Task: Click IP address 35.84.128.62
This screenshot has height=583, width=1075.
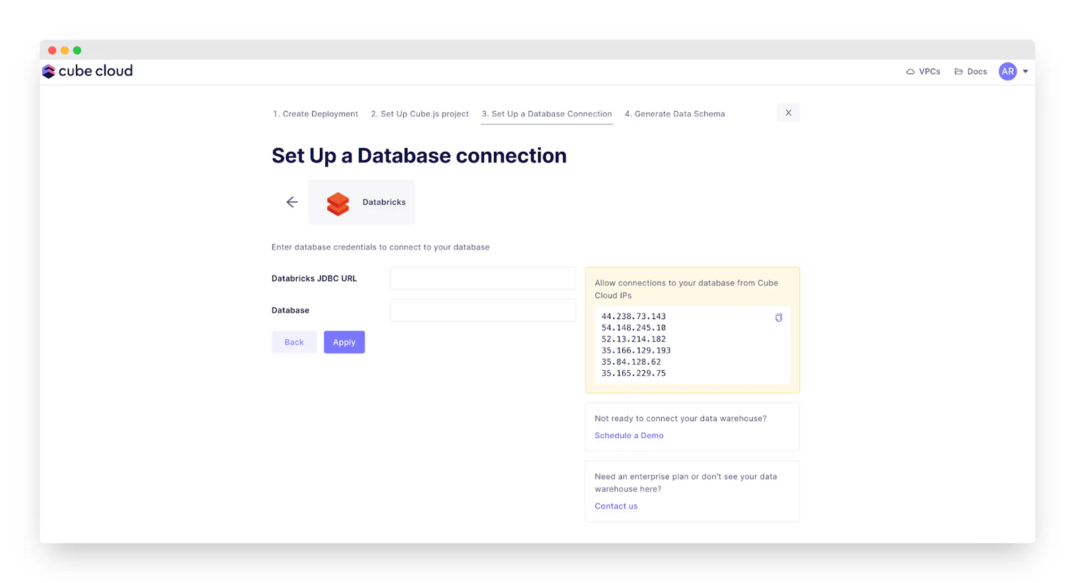Action: click(x=631, y=362)
